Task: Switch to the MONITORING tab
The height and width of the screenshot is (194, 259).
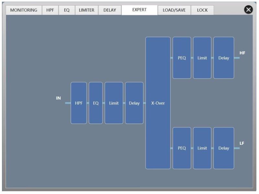Action: click(24, 10)
